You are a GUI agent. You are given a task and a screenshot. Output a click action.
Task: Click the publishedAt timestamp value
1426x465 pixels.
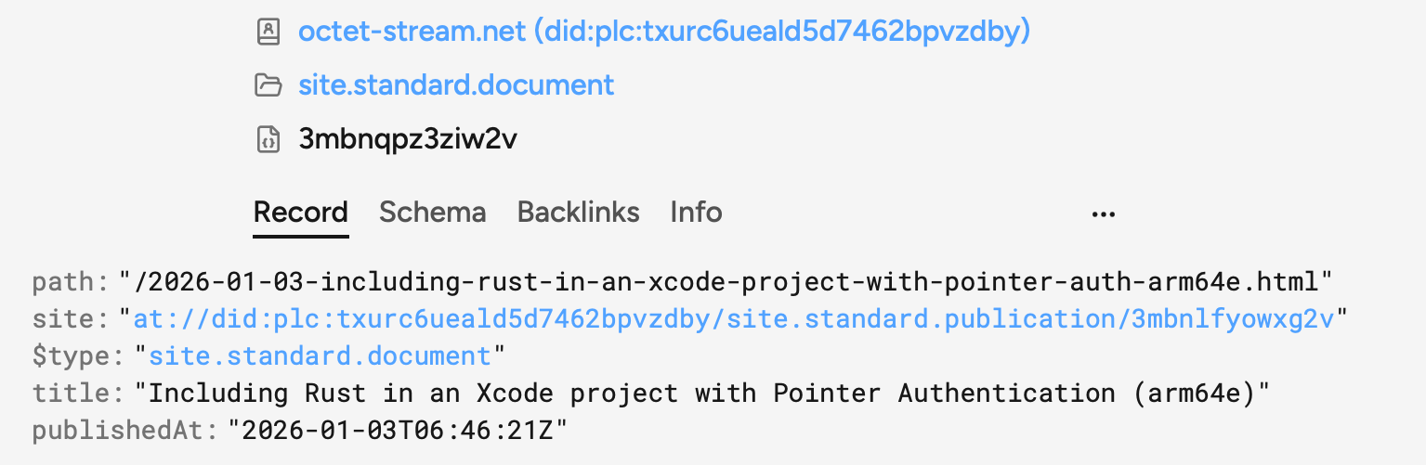click(398, 430)
